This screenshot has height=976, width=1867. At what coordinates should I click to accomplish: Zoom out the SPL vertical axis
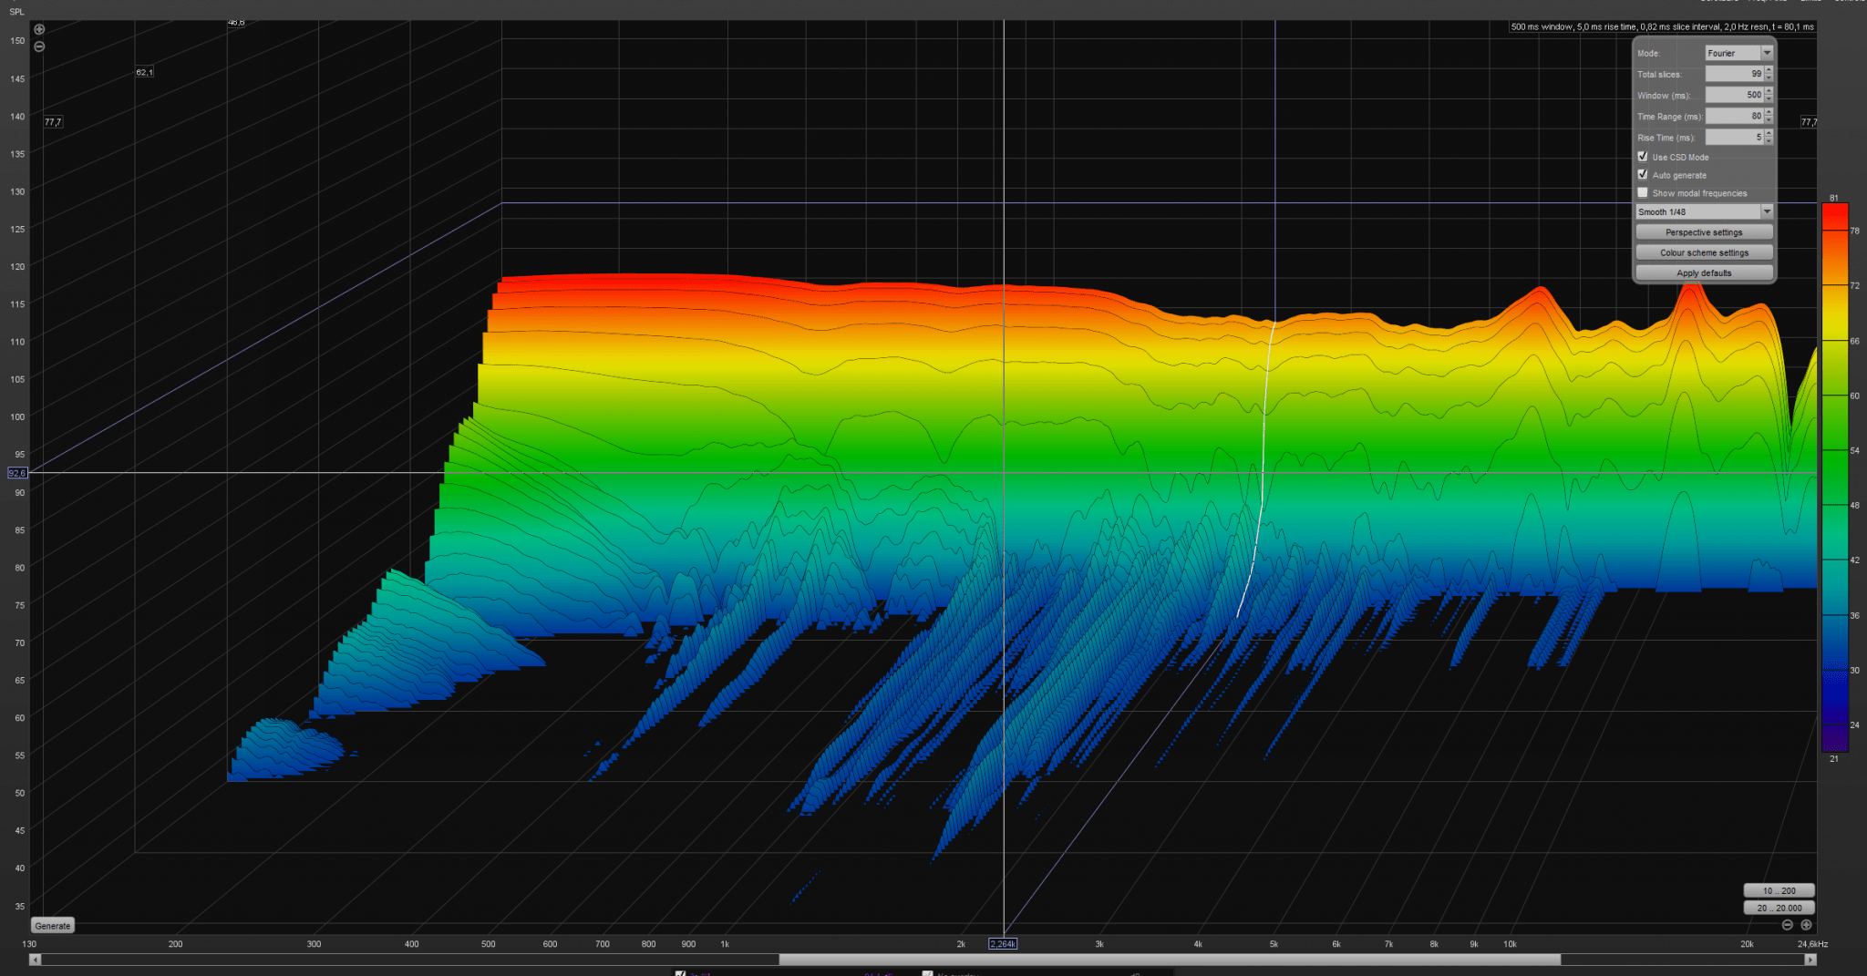click(x=39, y=46)
